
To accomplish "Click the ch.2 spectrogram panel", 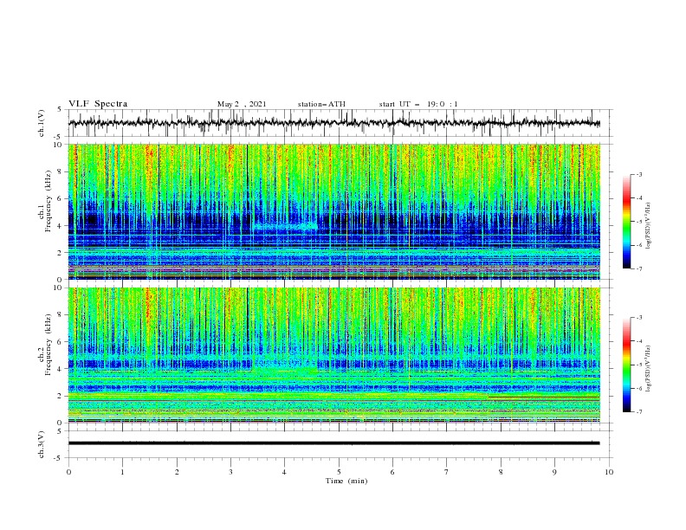I will (x=334, y=355).
